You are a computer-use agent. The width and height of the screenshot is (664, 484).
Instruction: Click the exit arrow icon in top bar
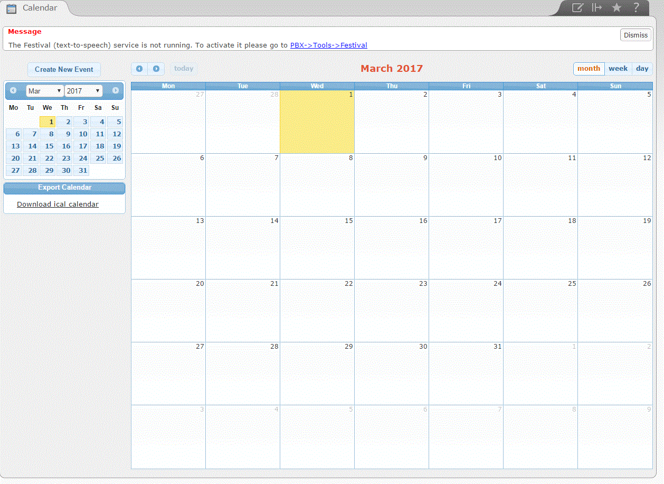[x=597, y=7]
